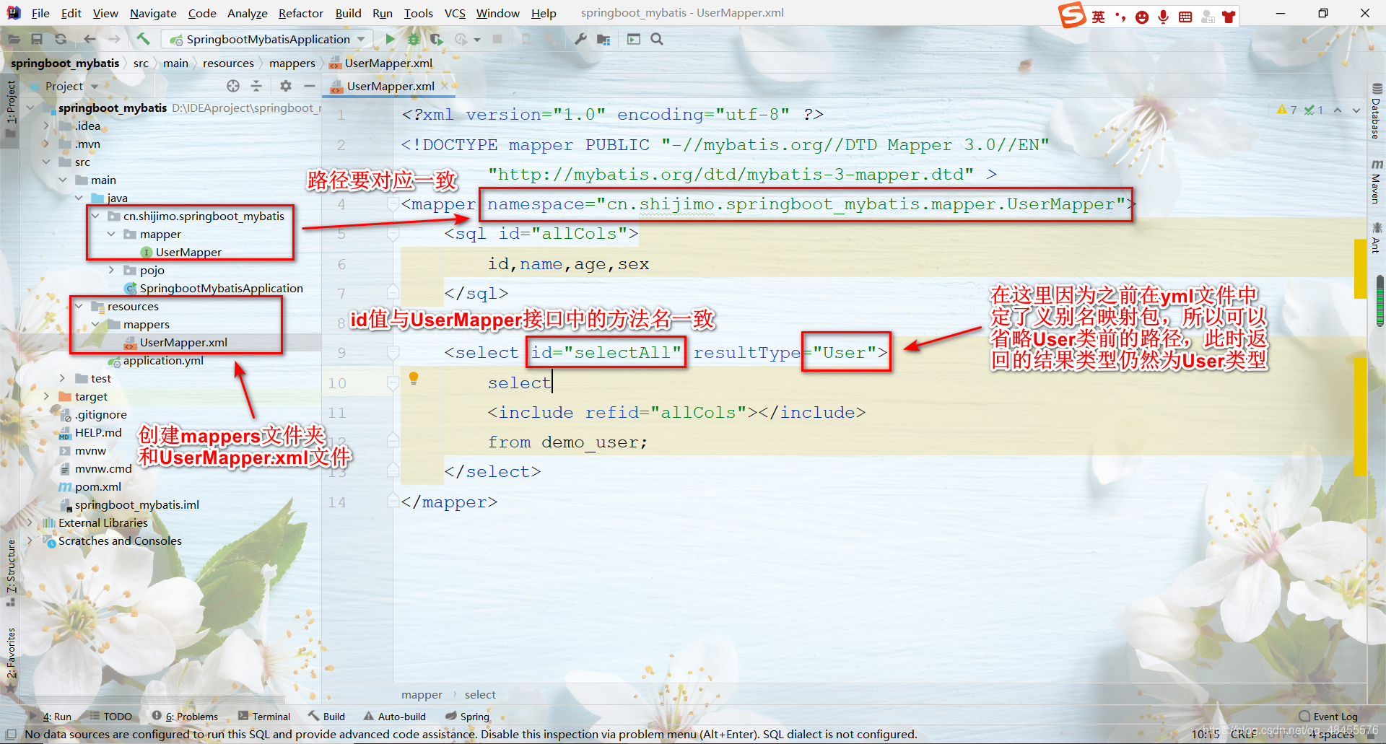The height and width of the screenshot is (744, 1386).
Task: Open the TODO tool window
Action: pyautogui.click(x=110, y=717)
